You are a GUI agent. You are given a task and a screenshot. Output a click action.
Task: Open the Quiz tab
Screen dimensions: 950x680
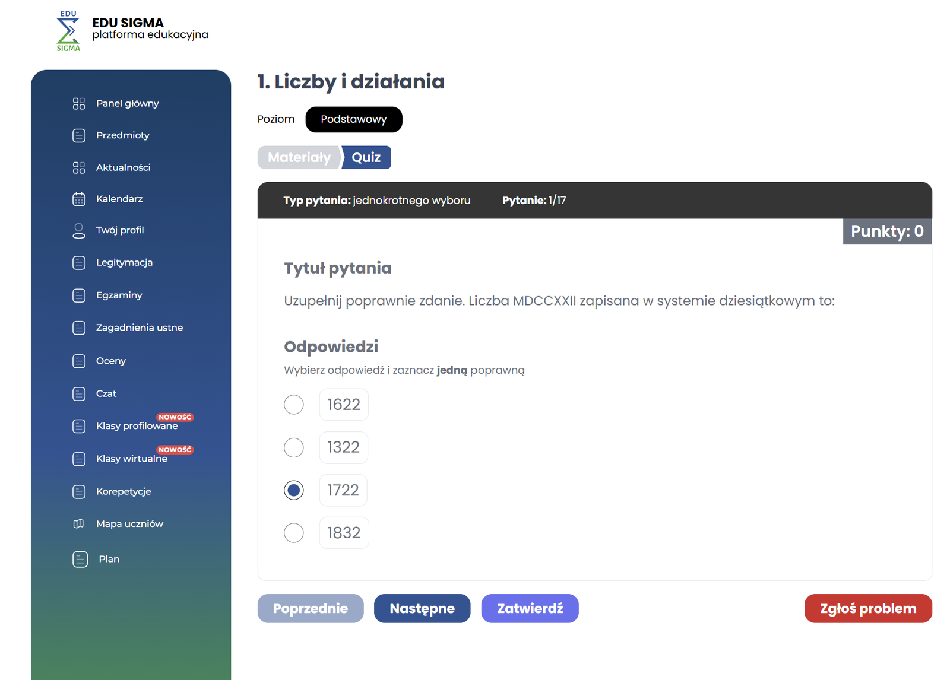tap(366, 157)
